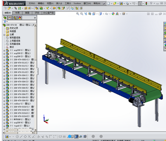Open the ConfigurationManager tab icon

15,18
